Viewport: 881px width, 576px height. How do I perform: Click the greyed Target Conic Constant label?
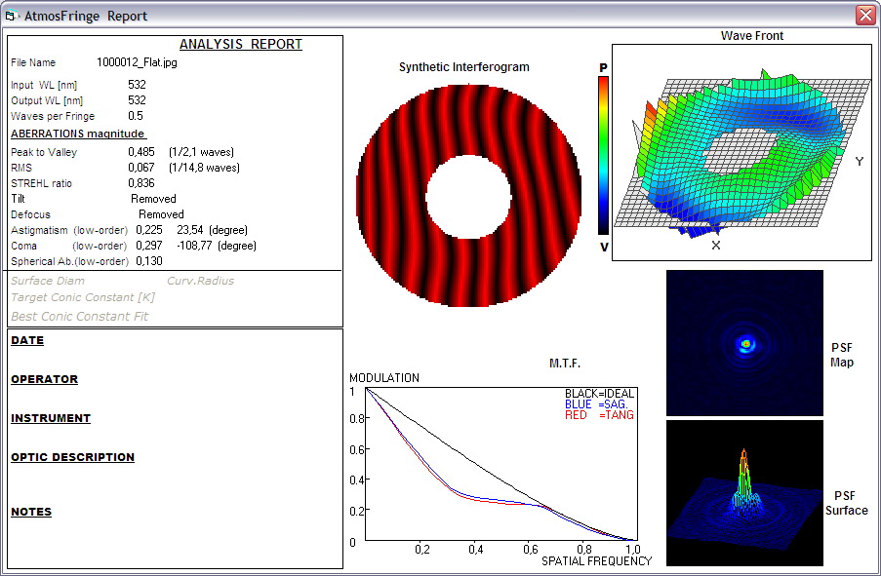[83, 298]
